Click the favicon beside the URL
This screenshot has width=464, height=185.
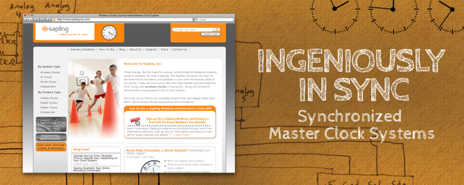pyautogui.click(x=54, y=19)
